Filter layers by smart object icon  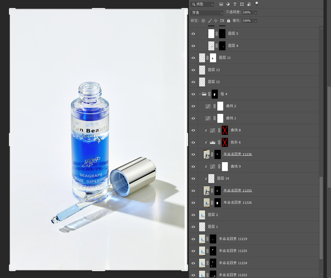249,4
